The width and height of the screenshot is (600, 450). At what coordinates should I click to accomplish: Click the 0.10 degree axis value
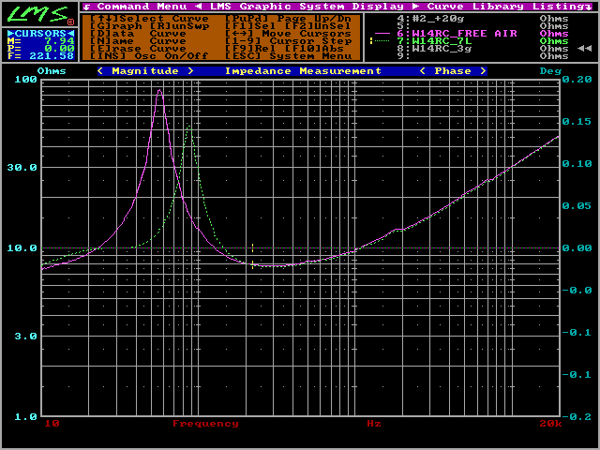tap(577, 164)
